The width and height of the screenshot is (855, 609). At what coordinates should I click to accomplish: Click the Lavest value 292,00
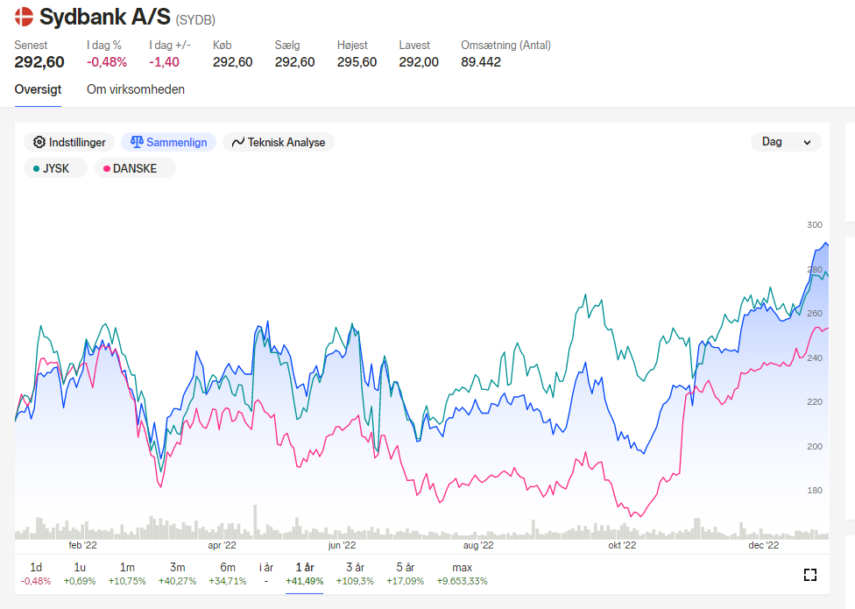click(x=419, y=62)
